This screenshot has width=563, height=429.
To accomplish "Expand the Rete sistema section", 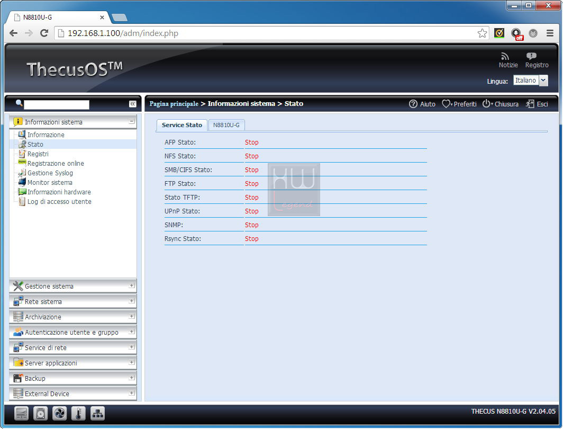I will pos(132,301).
